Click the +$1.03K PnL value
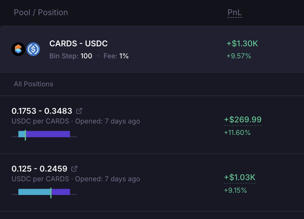This screenshot has width=304, height=219. click(x=240, y=178)
